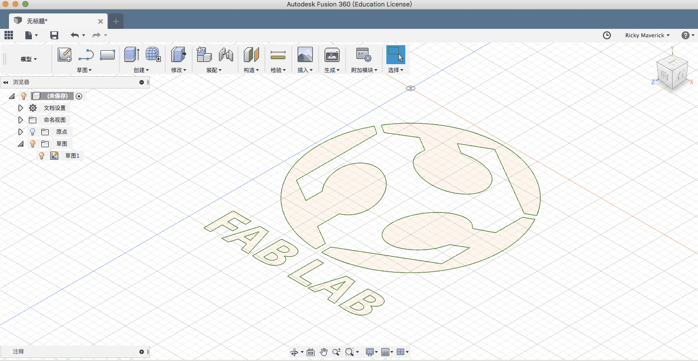Click the document settings gear icon
Screen dimensions: 698x361
click(33, 108)
